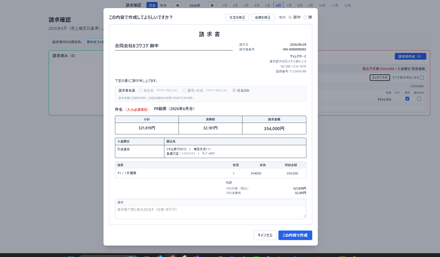The width and height of the screenshot is (440, 257).
Task: Select the 2月 month tab
Action: (235, 5)
